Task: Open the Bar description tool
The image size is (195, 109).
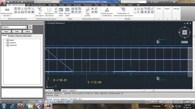Action: pos(40,12)
